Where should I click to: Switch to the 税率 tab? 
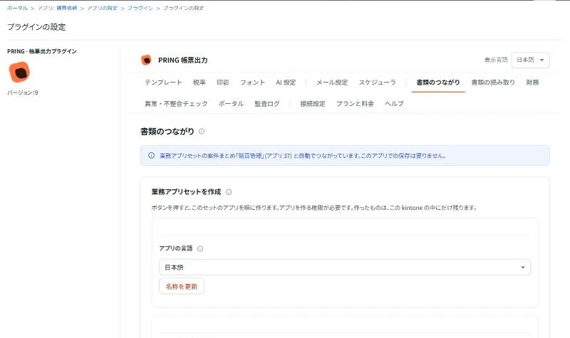click(x=199, y=83)
